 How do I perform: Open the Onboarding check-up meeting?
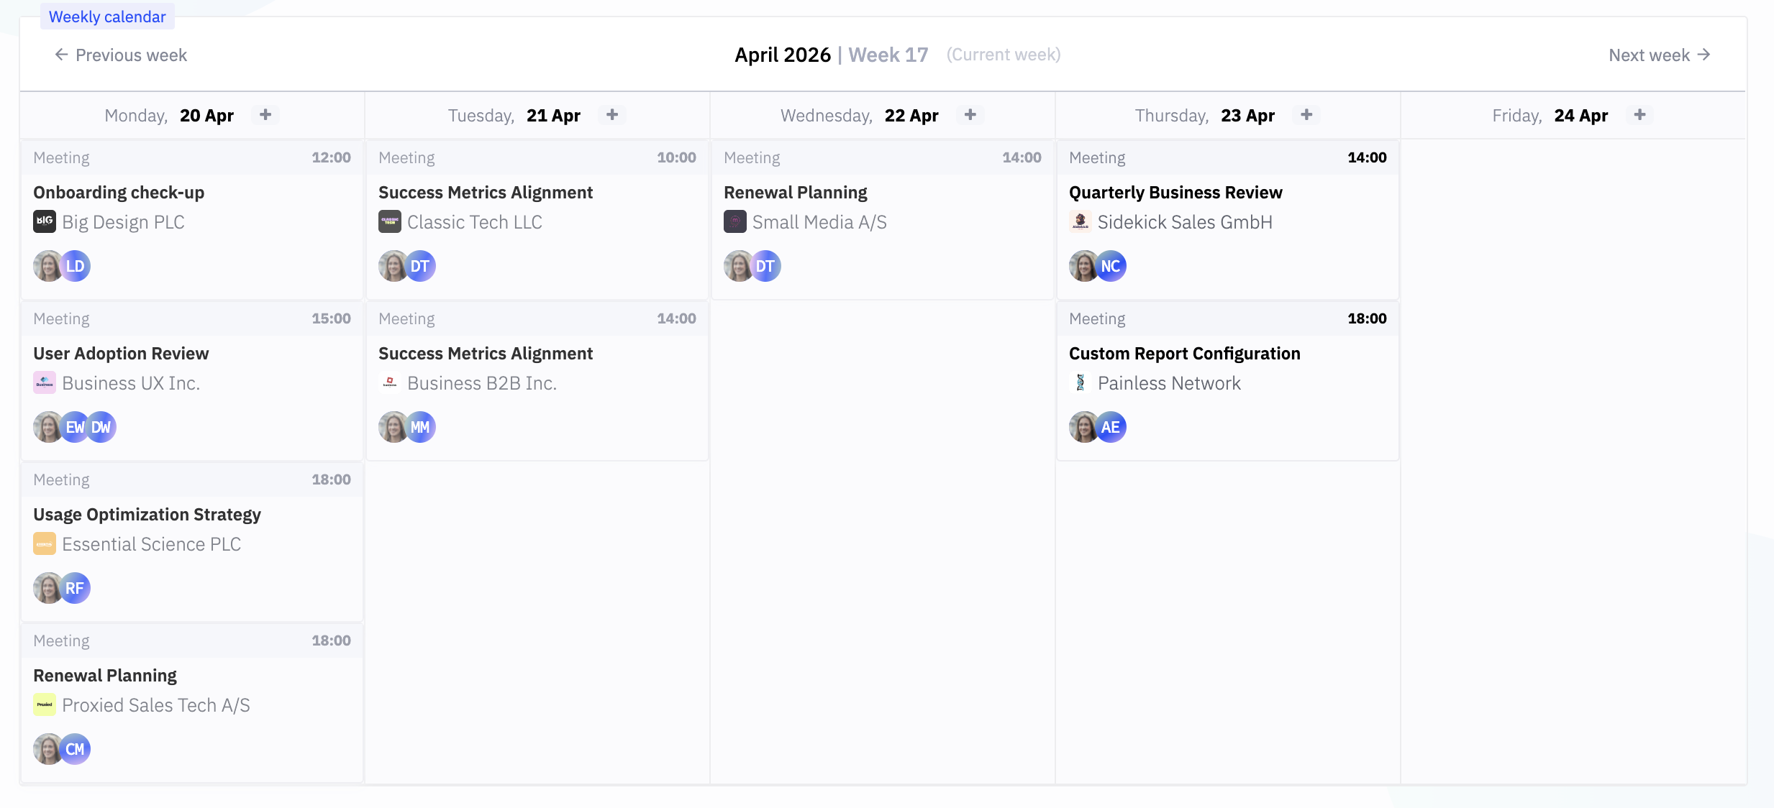[119, 193]
